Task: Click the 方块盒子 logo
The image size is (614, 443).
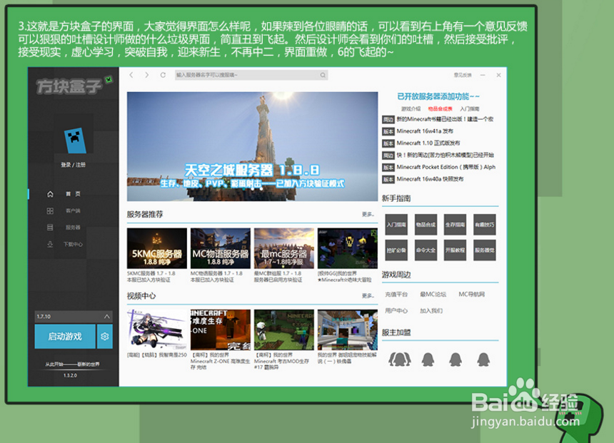Action: (74, 86)
